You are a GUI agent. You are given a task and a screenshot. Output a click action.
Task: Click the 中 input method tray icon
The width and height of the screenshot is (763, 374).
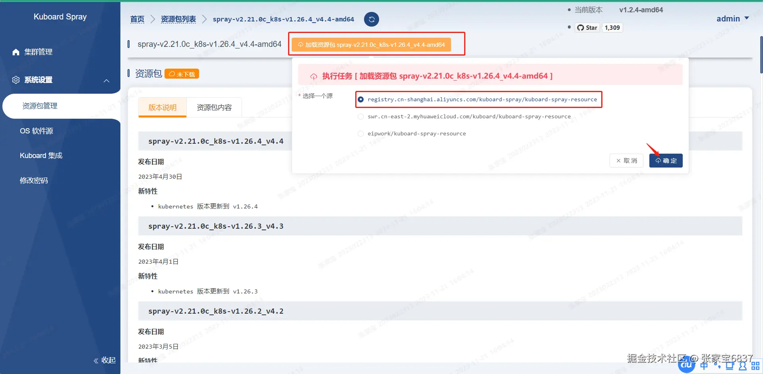tap(704, 366)
